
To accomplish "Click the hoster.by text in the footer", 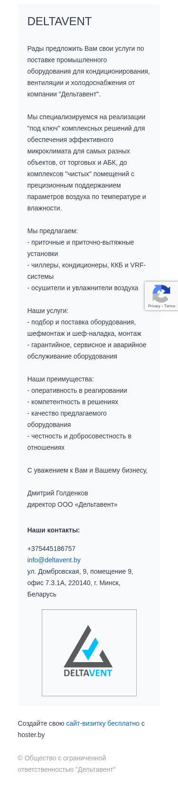I will pos(31,735).
